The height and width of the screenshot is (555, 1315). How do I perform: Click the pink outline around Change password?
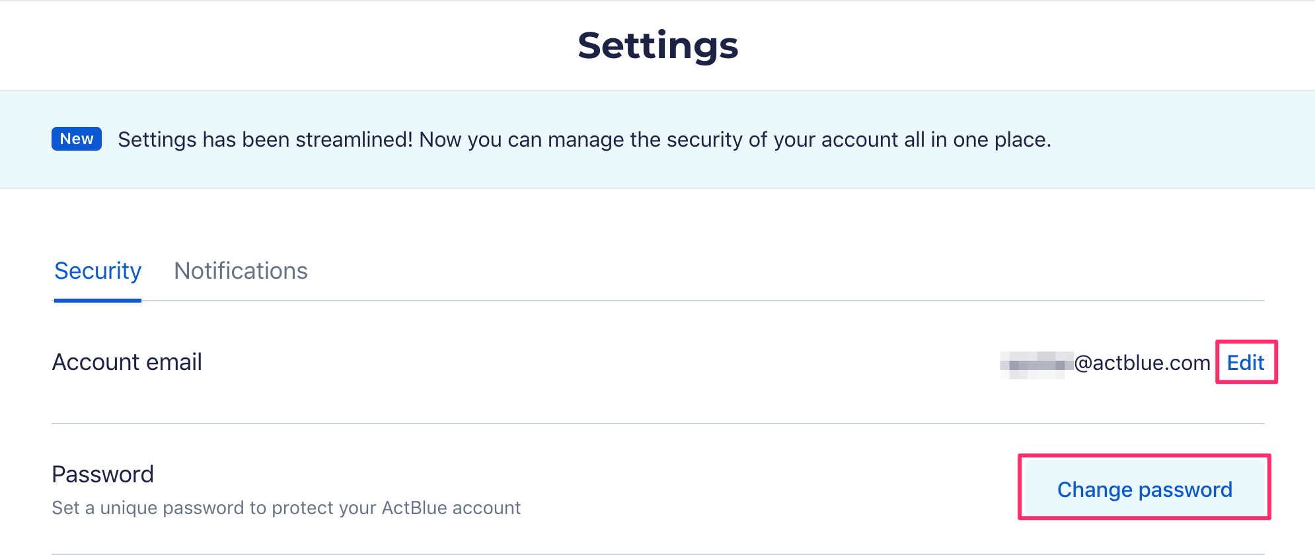(x=1144, y=455)
